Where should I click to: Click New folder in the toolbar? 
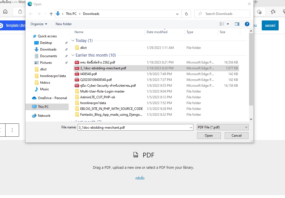64,24
